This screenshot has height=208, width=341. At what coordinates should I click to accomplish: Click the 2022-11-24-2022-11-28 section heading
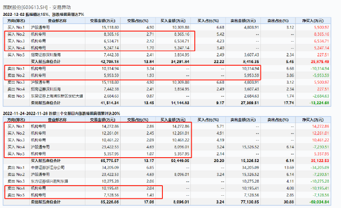61,113
